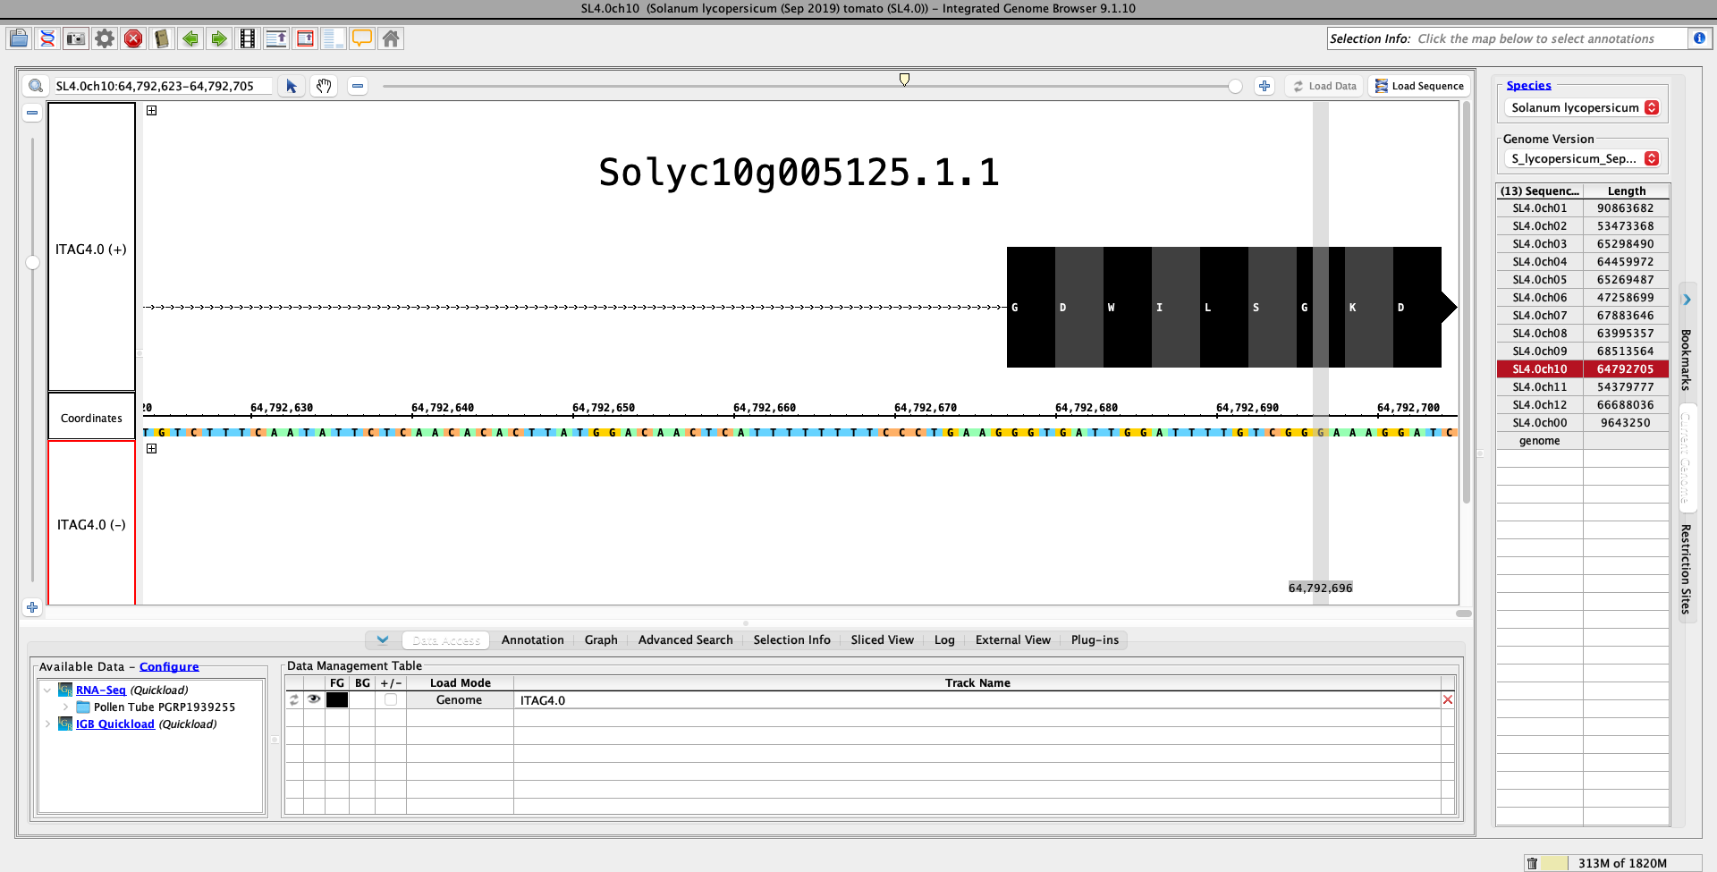Click the orange speech bubble icon
The height and width of the screenshot is (872, 1717).
362,38
